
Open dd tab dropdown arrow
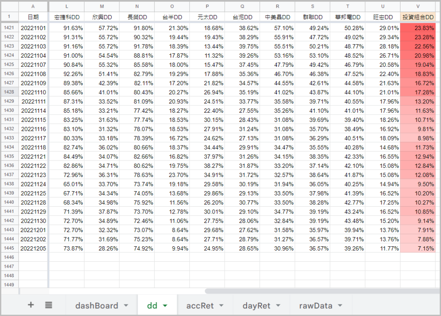[x=165, y=306]
